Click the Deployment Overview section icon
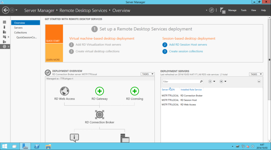This screenshot has height=150, width=271. [x=48, y=72]
